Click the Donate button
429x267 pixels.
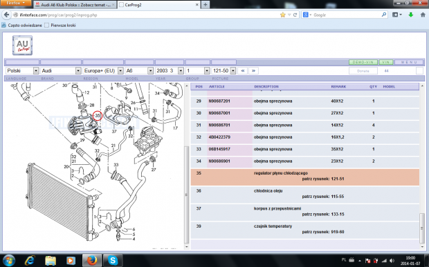[363, 71]
